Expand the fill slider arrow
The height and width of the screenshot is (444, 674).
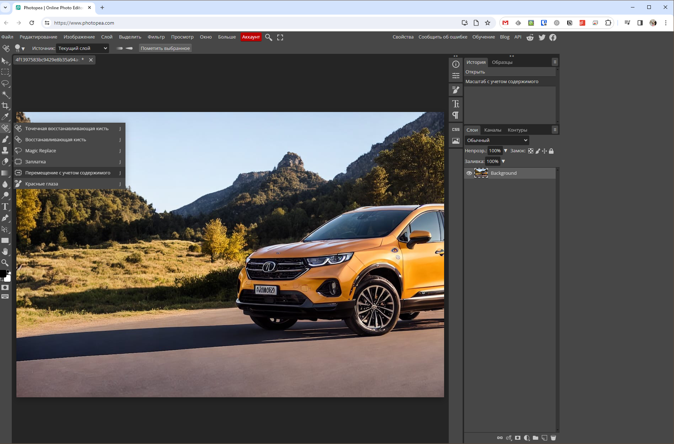(503, 162)
